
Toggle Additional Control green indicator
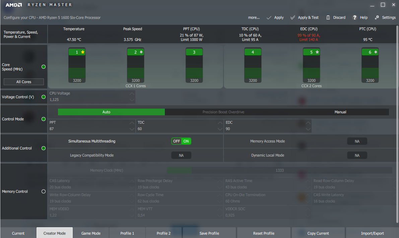coord(44,148)
